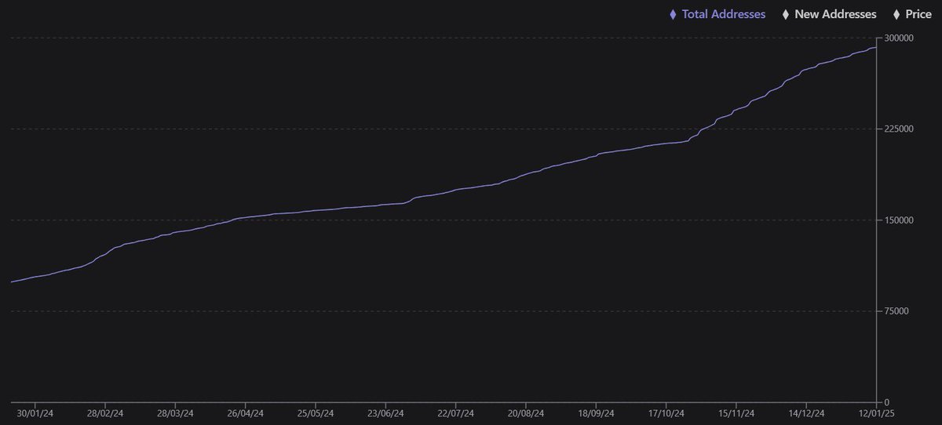Screen dimensions: 942x425
Task: Click the 25/05/24 date label
Action: (316, 414)
